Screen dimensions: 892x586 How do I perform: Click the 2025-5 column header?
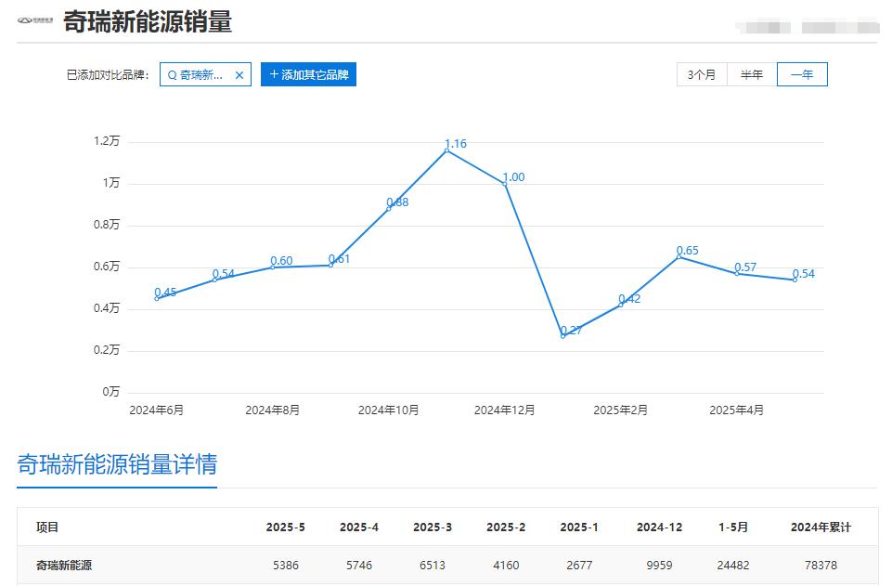coord(286,527)
